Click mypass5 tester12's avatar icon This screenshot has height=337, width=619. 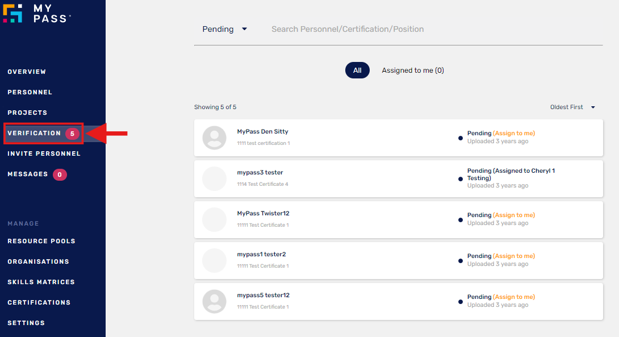point(215,301)
